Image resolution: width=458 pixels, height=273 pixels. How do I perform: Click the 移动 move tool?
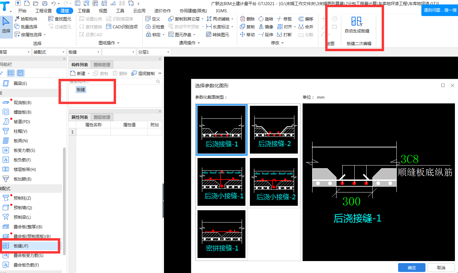coord(247,34)
